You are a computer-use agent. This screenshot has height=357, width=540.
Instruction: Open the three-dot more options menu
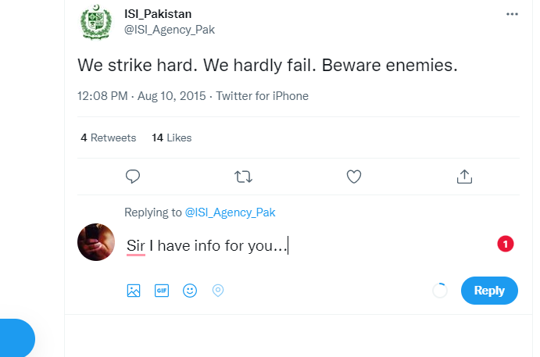(512, 14)
